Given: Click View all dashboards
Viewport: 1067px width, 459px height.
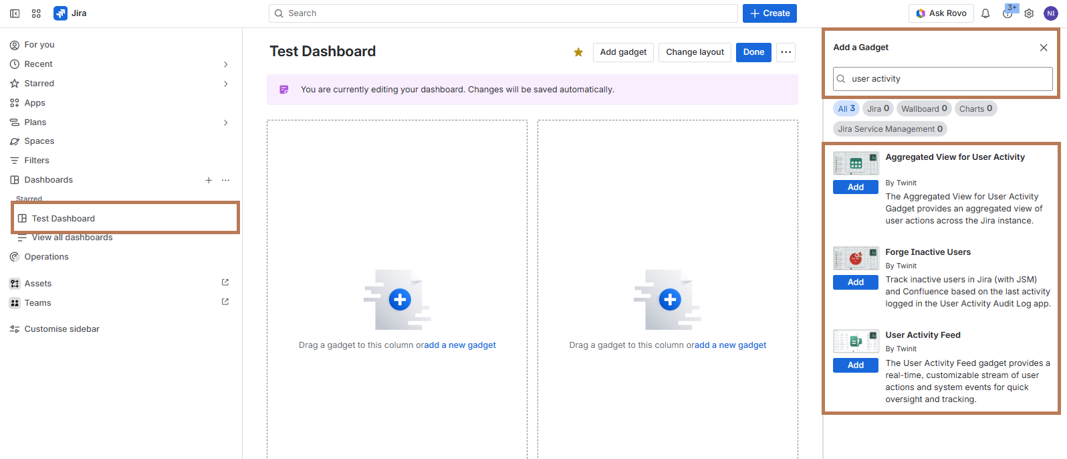Looking at the screenshot, I should (x=72, y=238).
